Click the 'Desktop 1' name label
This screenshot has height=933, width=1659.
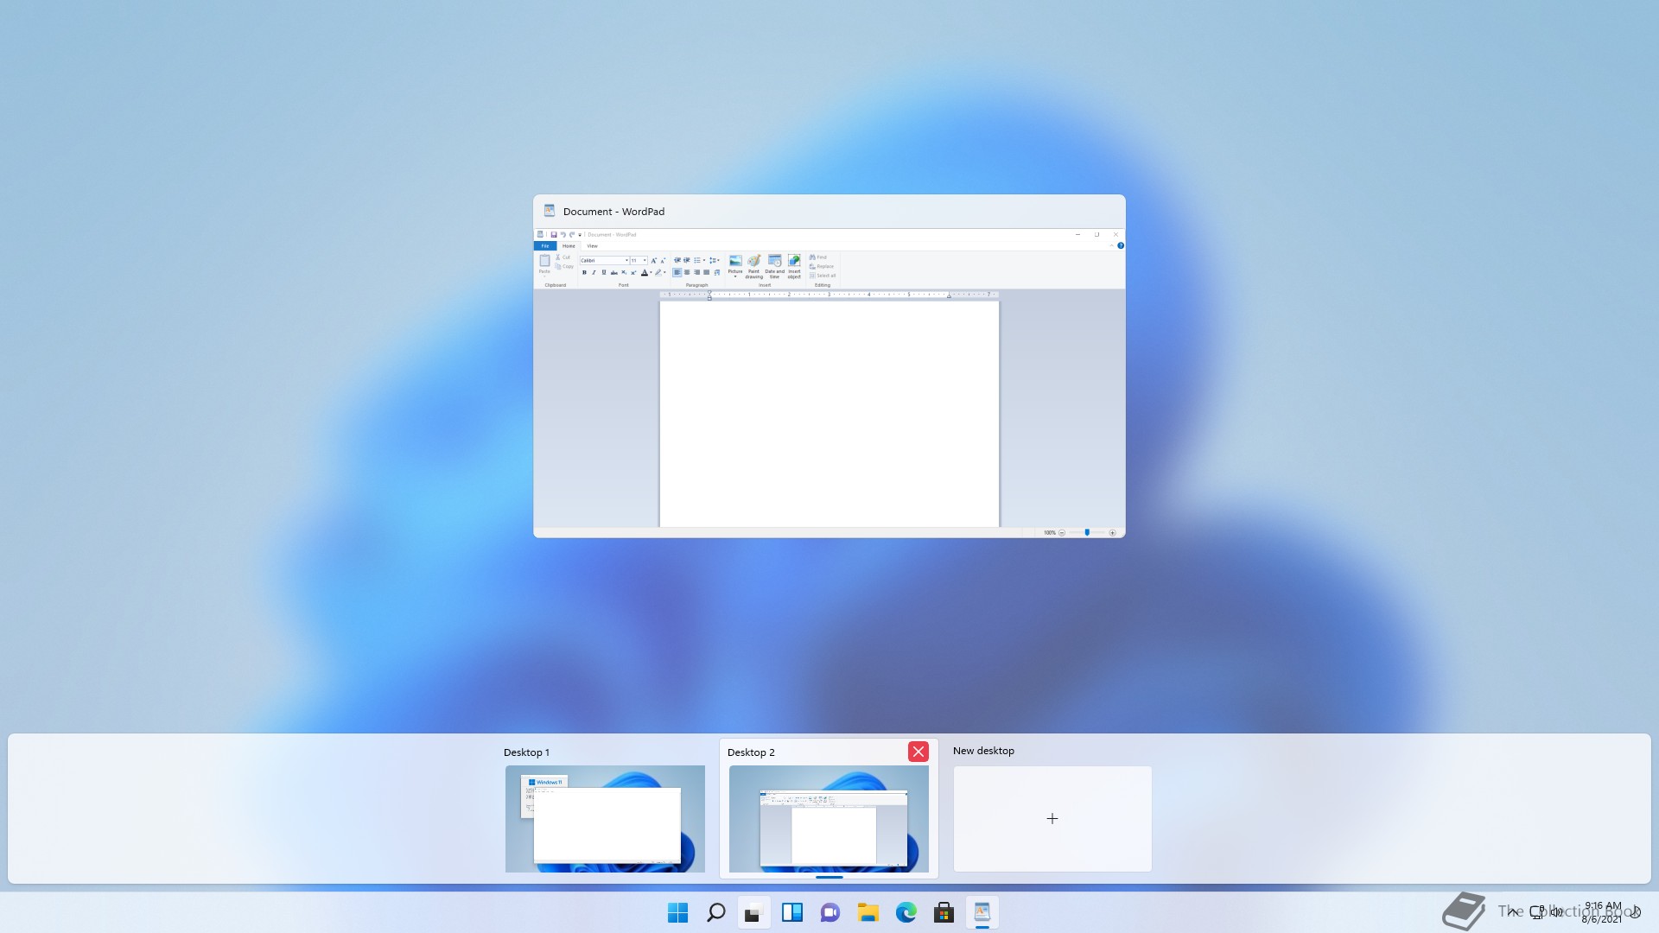click(526, 752)
